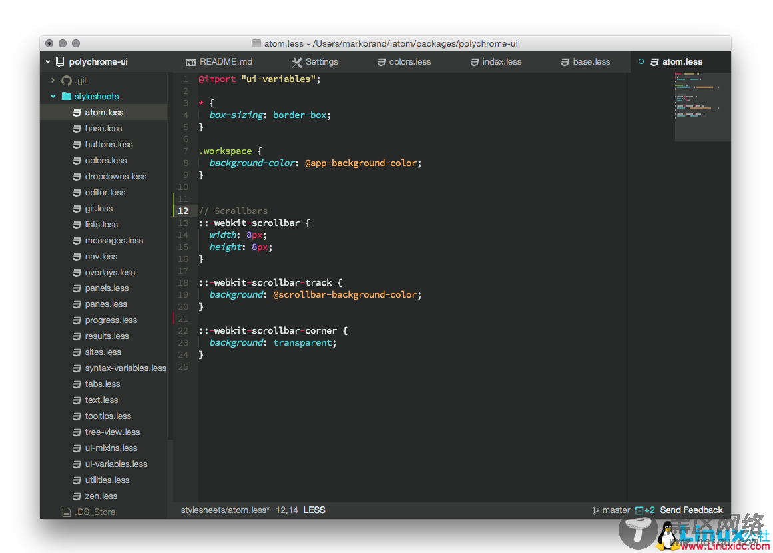
Task: Click the // Scrollbars comment line
Action: pos(233,211)
